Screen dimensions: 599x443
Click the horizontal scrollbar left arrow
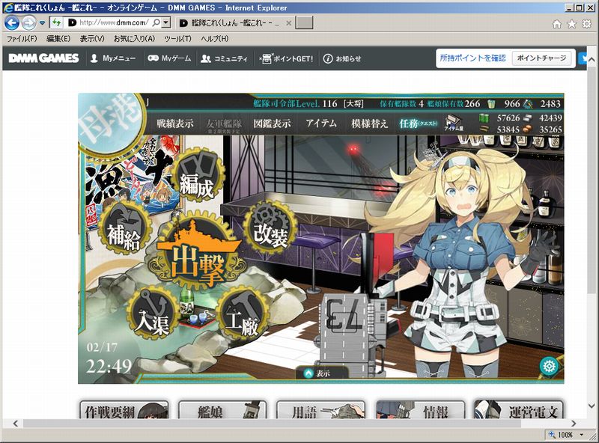tap(15, 423)
